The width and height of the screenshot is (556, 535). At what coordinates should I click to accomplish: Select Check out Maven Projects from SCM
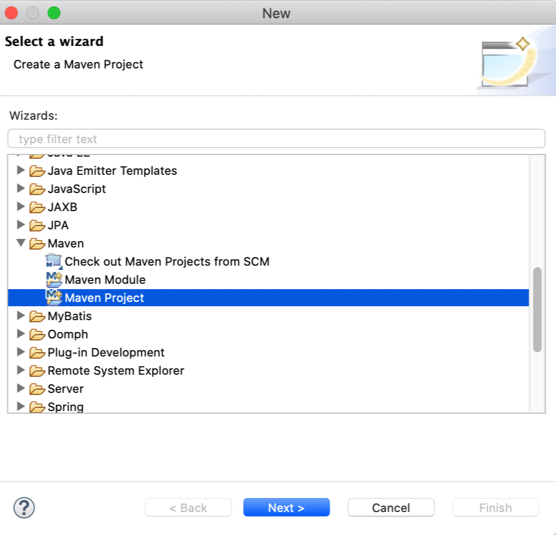coord(167,261)
